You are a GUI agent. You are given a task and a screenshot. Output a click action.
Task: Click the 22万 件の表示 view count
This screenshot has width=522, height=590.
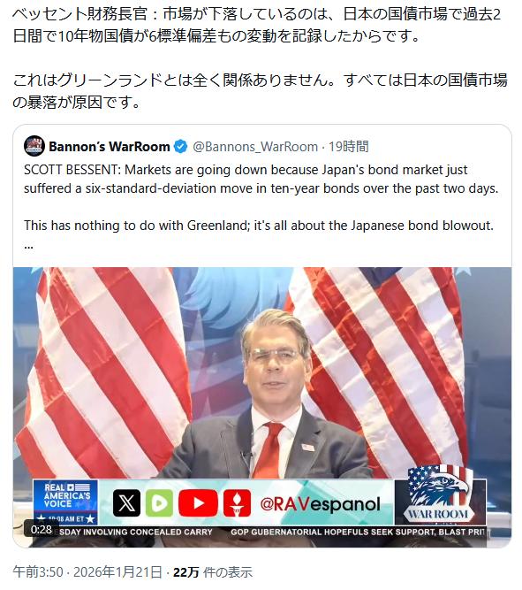tap(213, 572)
